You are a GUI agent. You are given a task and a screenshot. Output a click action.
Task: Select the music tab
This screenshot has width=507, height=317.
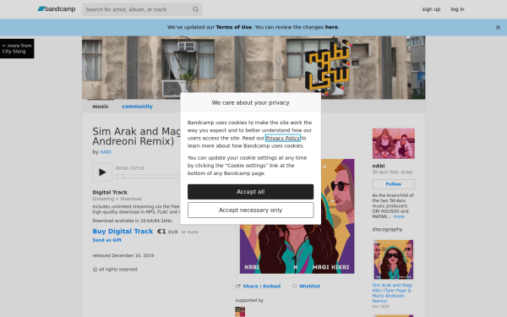pos(101,107)
